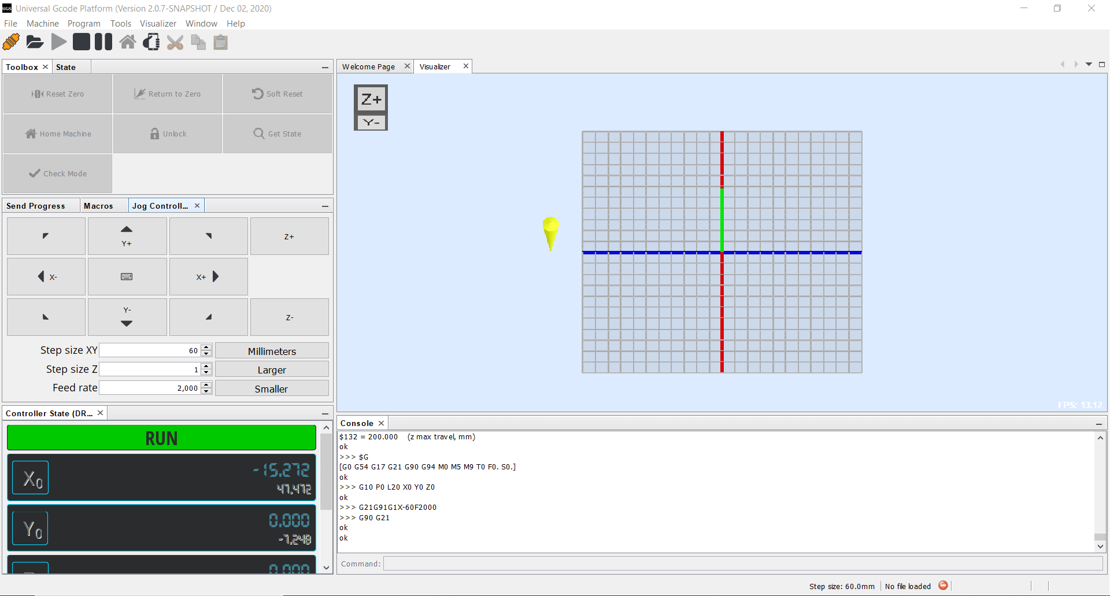Minimize the Console panel
The height and width of the screenshot is (596, 1110).
[1099, 424]
